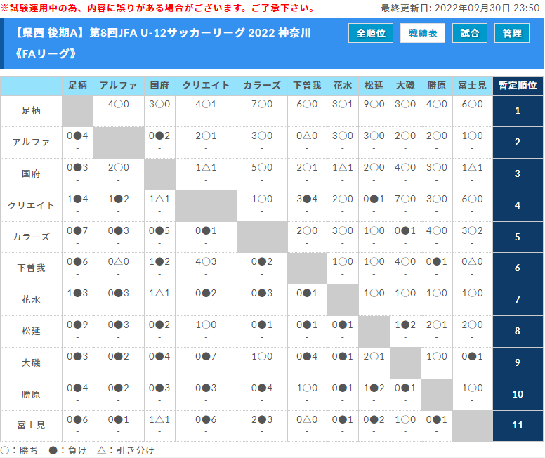Click 勝原 vs 下曽我 score 1○0
545x458 pixels.
307,388
